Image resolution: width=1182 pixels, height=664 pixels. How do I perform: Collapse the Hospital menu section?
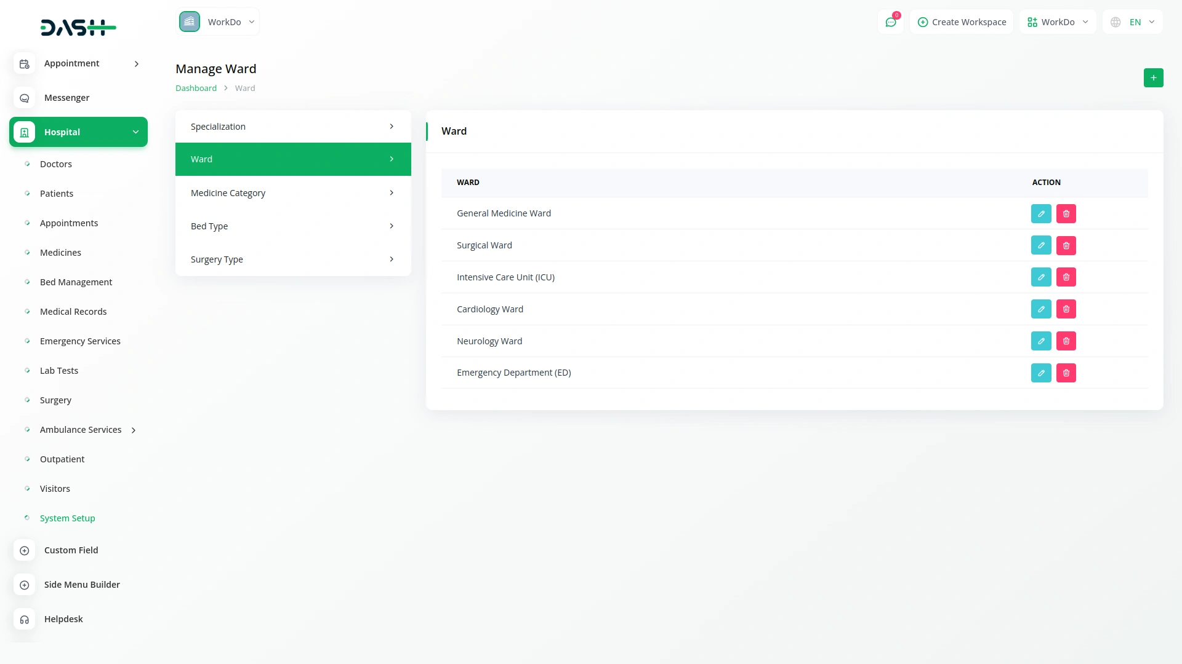135,132
